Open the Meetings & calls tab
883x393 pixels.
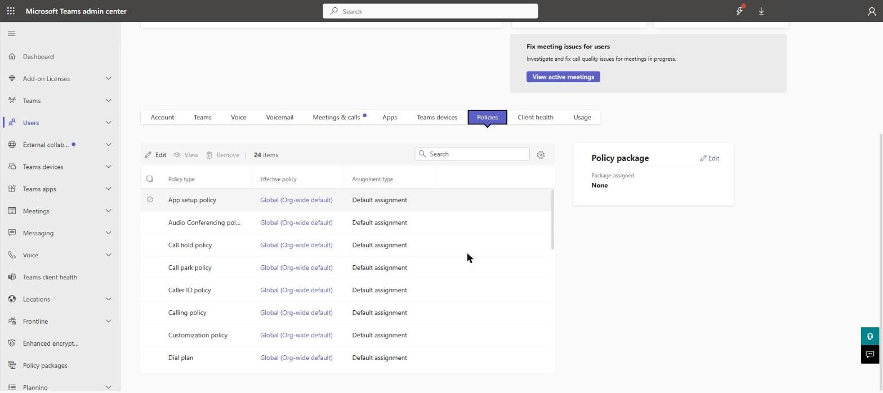coord(339,117)
